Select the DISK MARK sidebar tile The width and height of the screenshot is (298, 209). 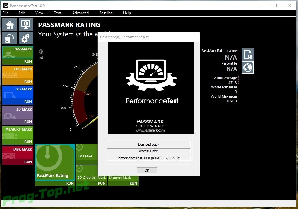(18, 153)
